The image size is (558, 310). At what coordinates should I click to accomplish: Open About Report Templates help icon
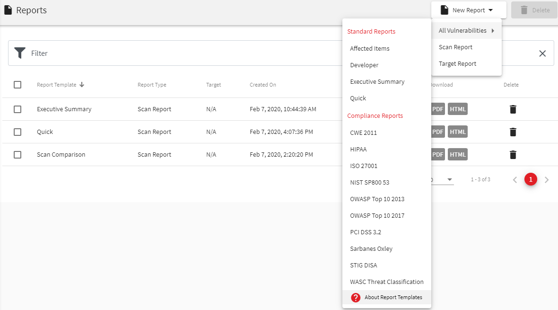356,298
